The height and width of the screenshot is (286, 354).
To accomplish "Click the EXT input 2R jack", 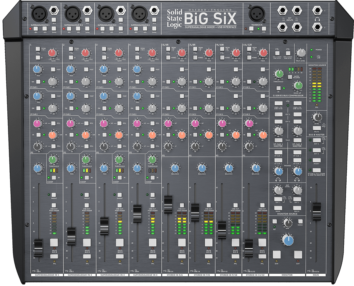I will (x=296, y=27).
